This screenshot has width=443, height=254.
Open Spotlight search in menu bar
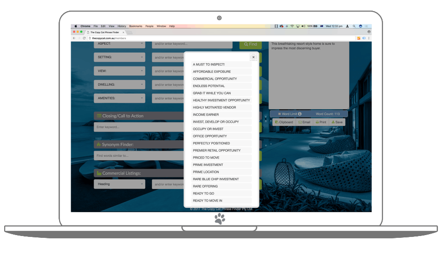354,26
